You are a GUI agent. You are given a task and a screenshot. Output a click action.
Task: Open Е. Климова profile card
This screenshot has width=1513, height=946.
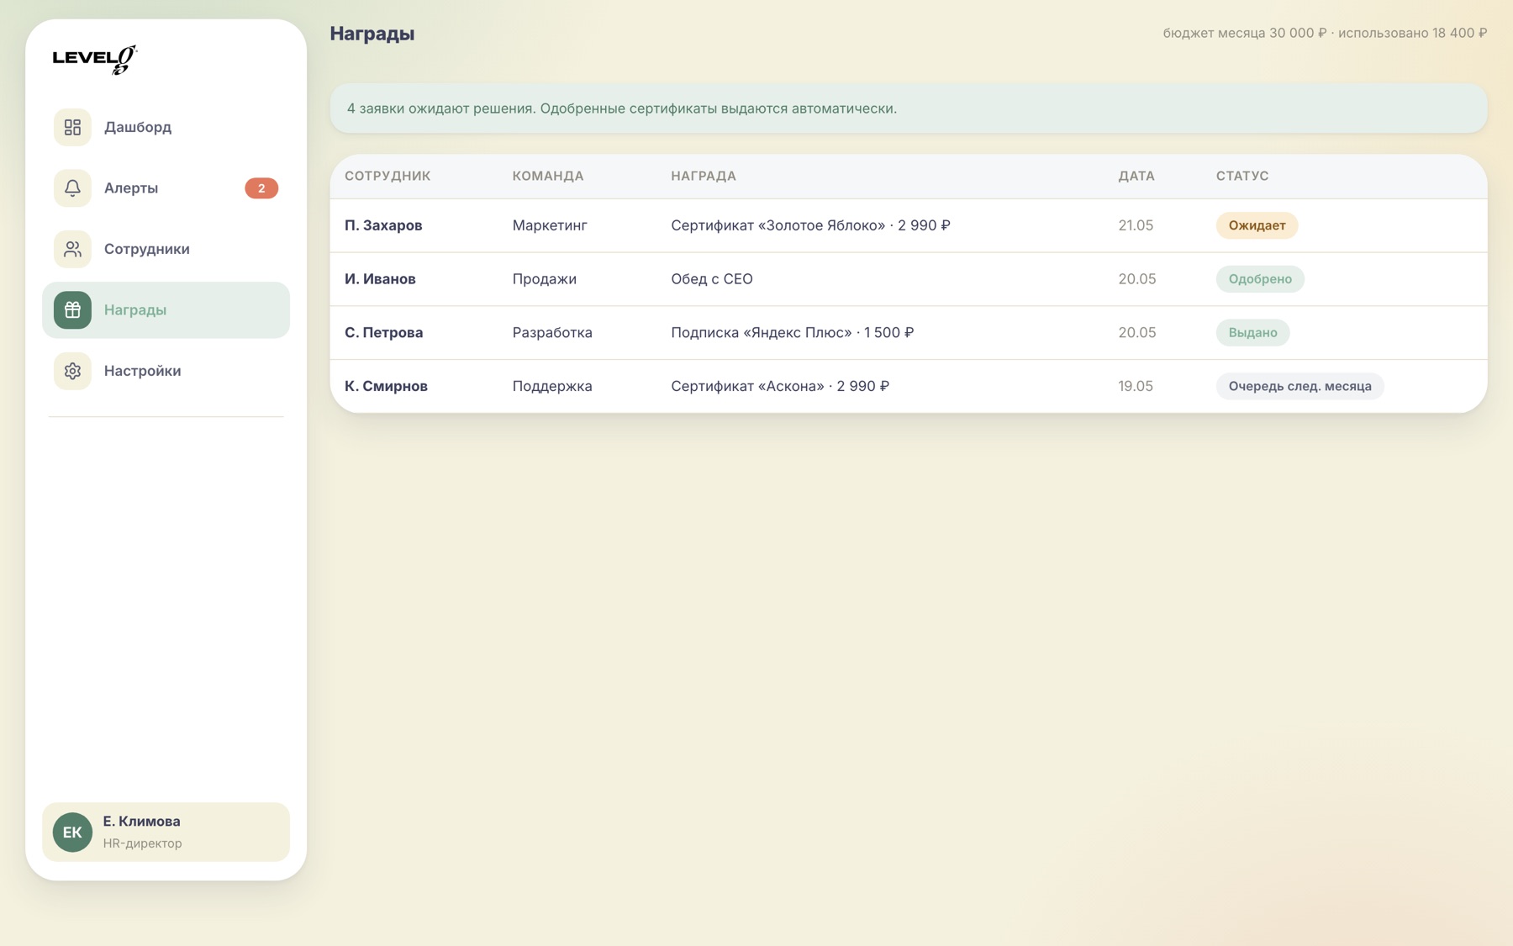[x=166, y=832]
